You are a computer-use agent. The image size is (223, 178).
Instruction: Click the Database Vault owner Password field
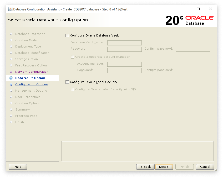[124, 49]
